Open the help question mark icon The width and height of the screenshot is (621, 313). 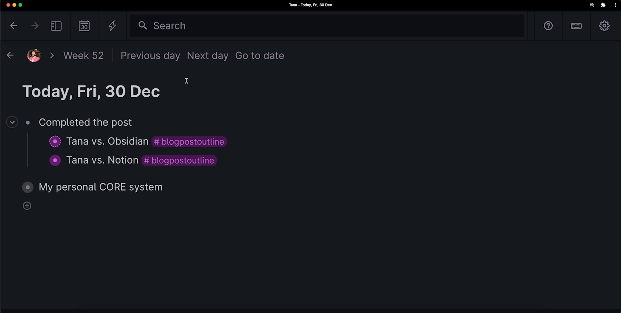click(548, 26)
